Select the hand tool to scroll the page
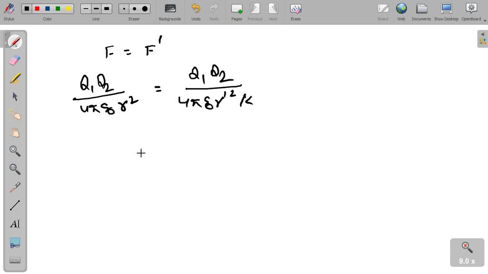488x274 pixels. (14, 132)
